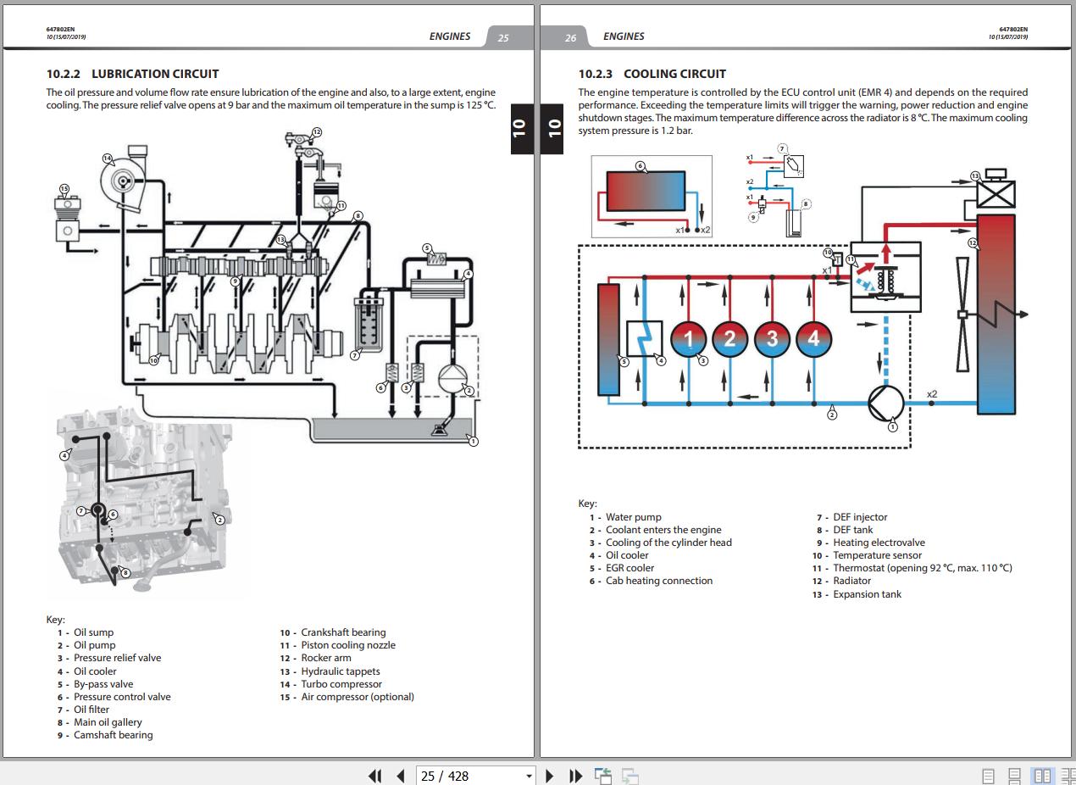1076x785 pixels.
Task: Click document code 647802EN on the left page
Action: point(60,30)
